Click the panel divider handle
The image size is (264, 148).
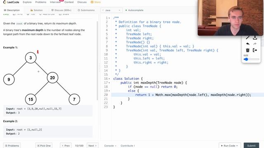pos(99,67)
